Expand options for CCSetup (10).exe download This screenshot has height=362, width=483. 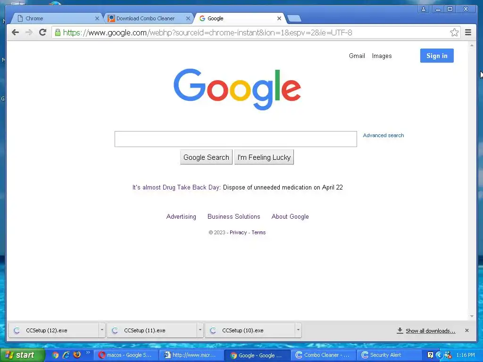click(x=298, y=330)
